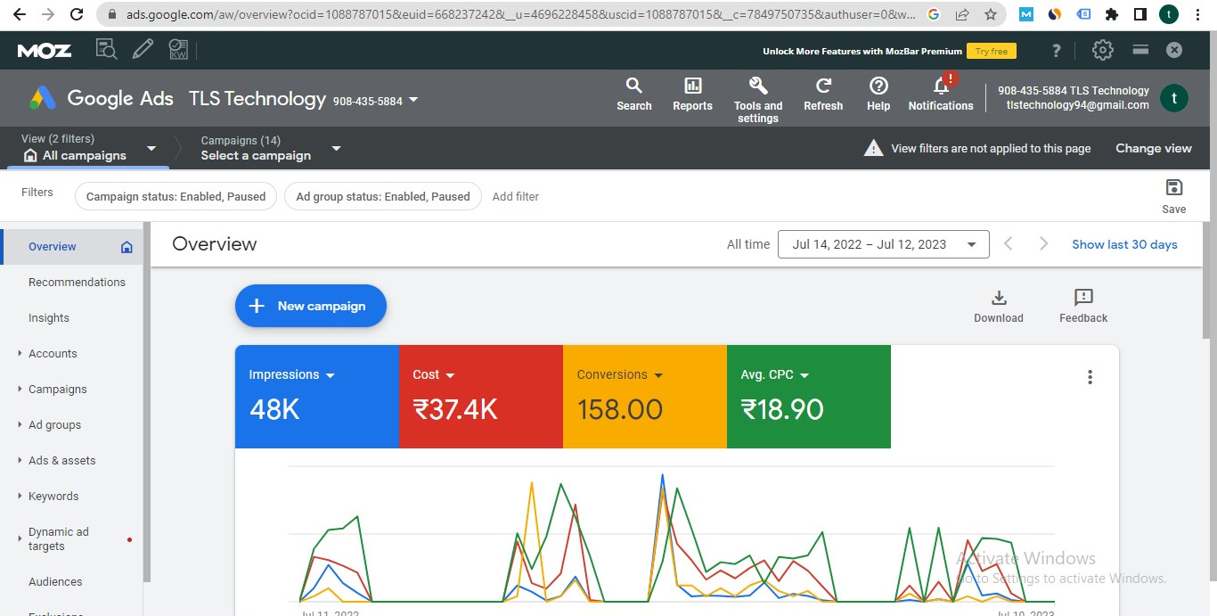1217x616 pixels.
Task: Click the Add filter field
Action: [516, 197]
